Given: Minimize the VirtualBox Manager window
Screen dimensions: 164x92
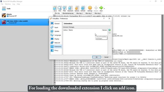Looking at the screenshot, I should 150,1.
